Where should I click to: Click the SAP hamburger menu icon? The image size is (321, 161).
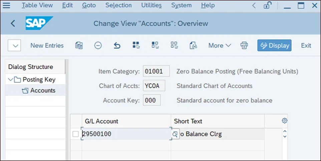[x=6, y=5]
